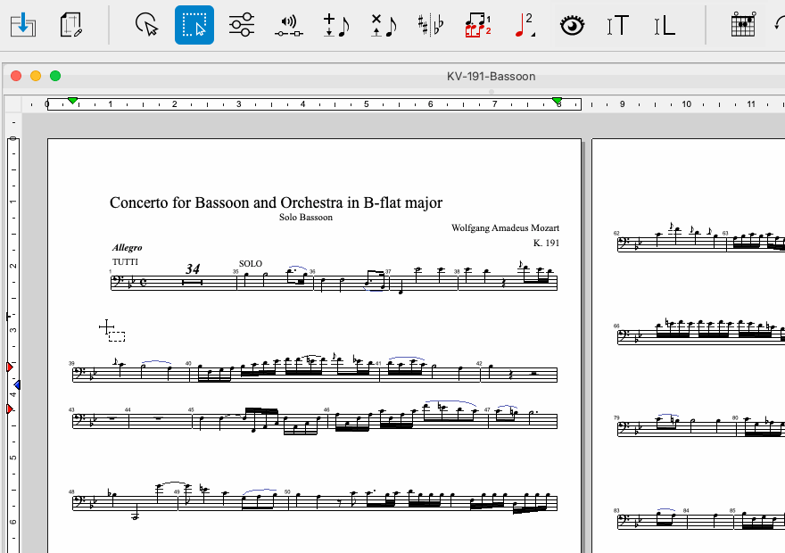Click the blue triangle marker on vertical ruler
This screenshot has height=553, width=785.
16,385
